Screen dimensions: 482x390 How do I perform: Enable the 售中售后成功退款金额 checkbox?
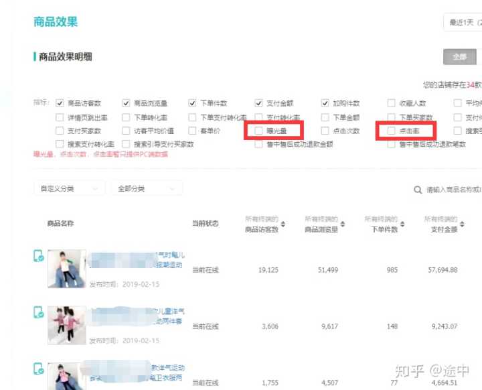coord(258,144)
